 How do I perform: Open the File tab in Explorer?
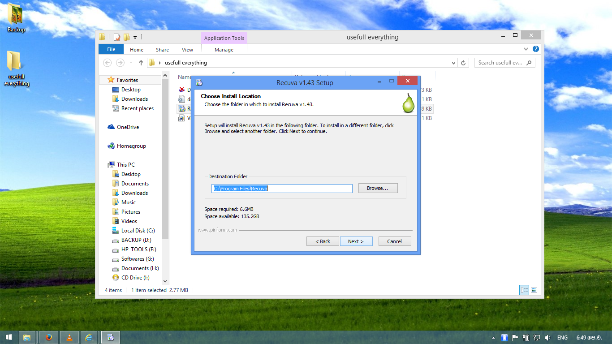pos(111,49)
